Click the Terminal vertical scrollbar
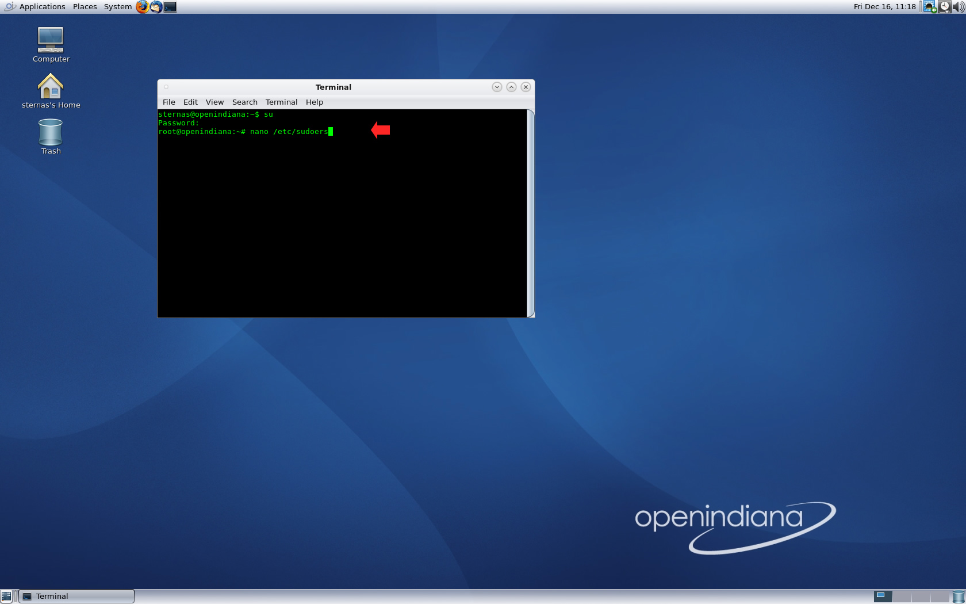Viewport: 966px width, 604px height. point(531,213)
